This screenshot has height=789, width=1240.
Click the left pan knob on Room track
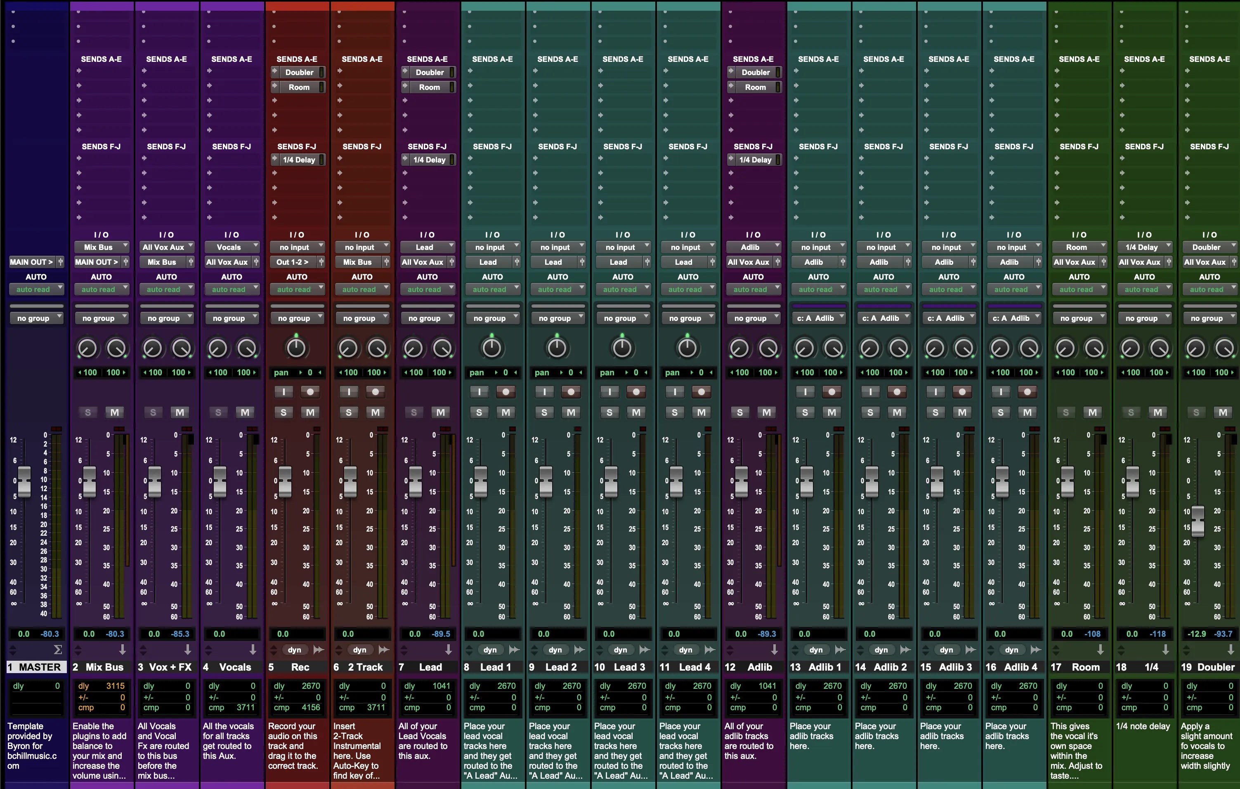tap(1065, 349)
